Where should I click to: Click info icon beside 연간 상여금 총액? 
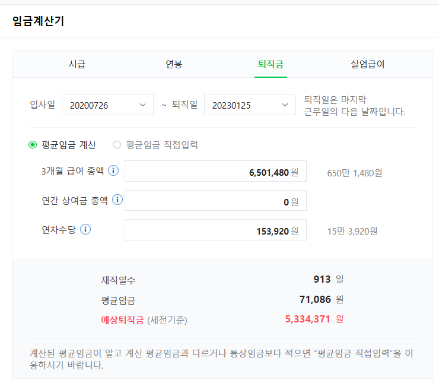coord(117,200)
